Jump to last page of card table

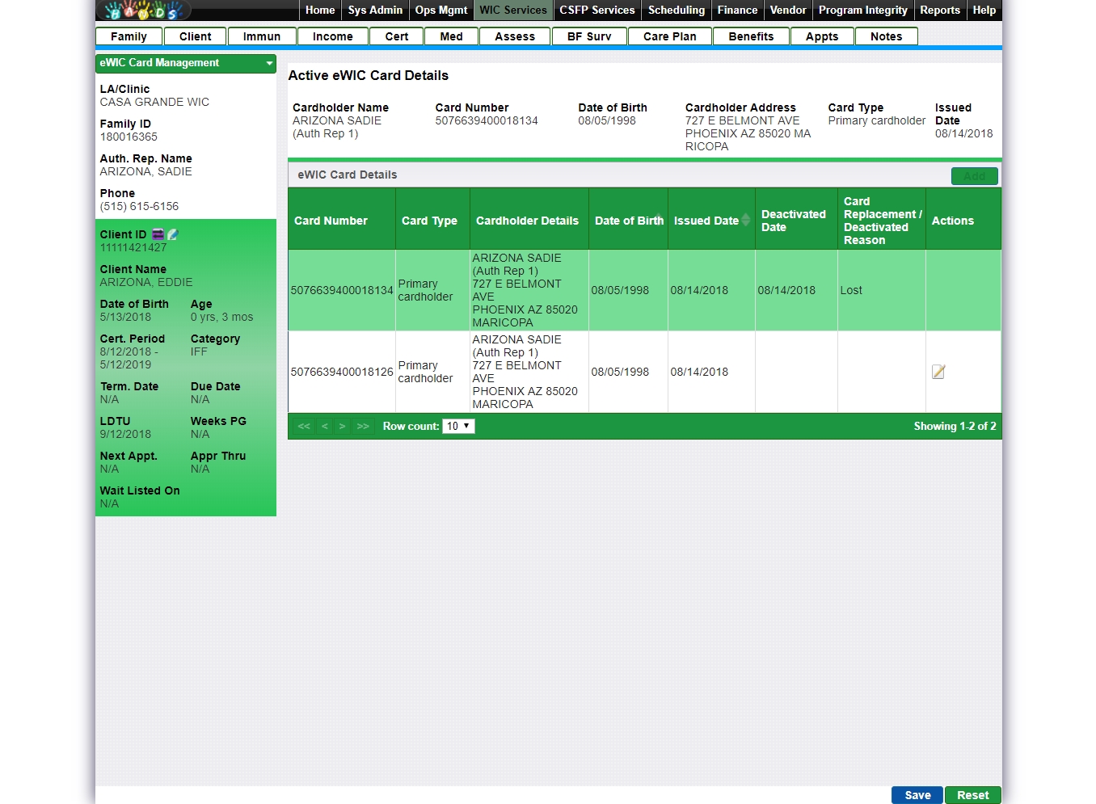coord(363,427)
